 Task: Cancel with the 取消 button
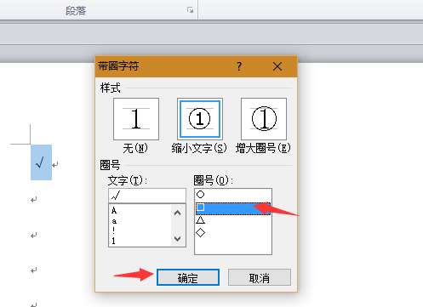click(x=260, y=277)
